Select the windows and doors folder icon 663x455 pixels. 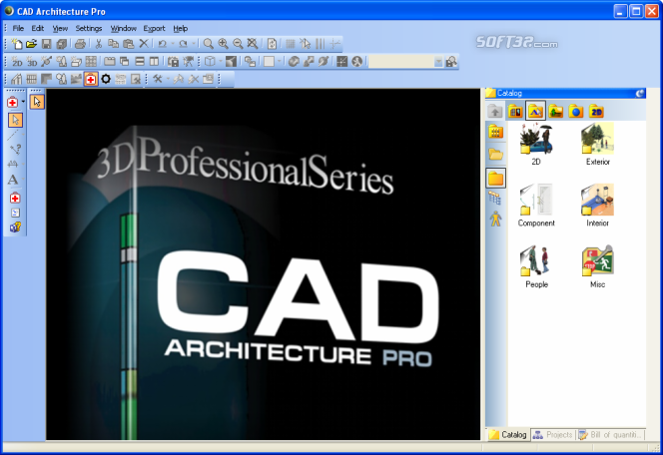click(515, 112)
